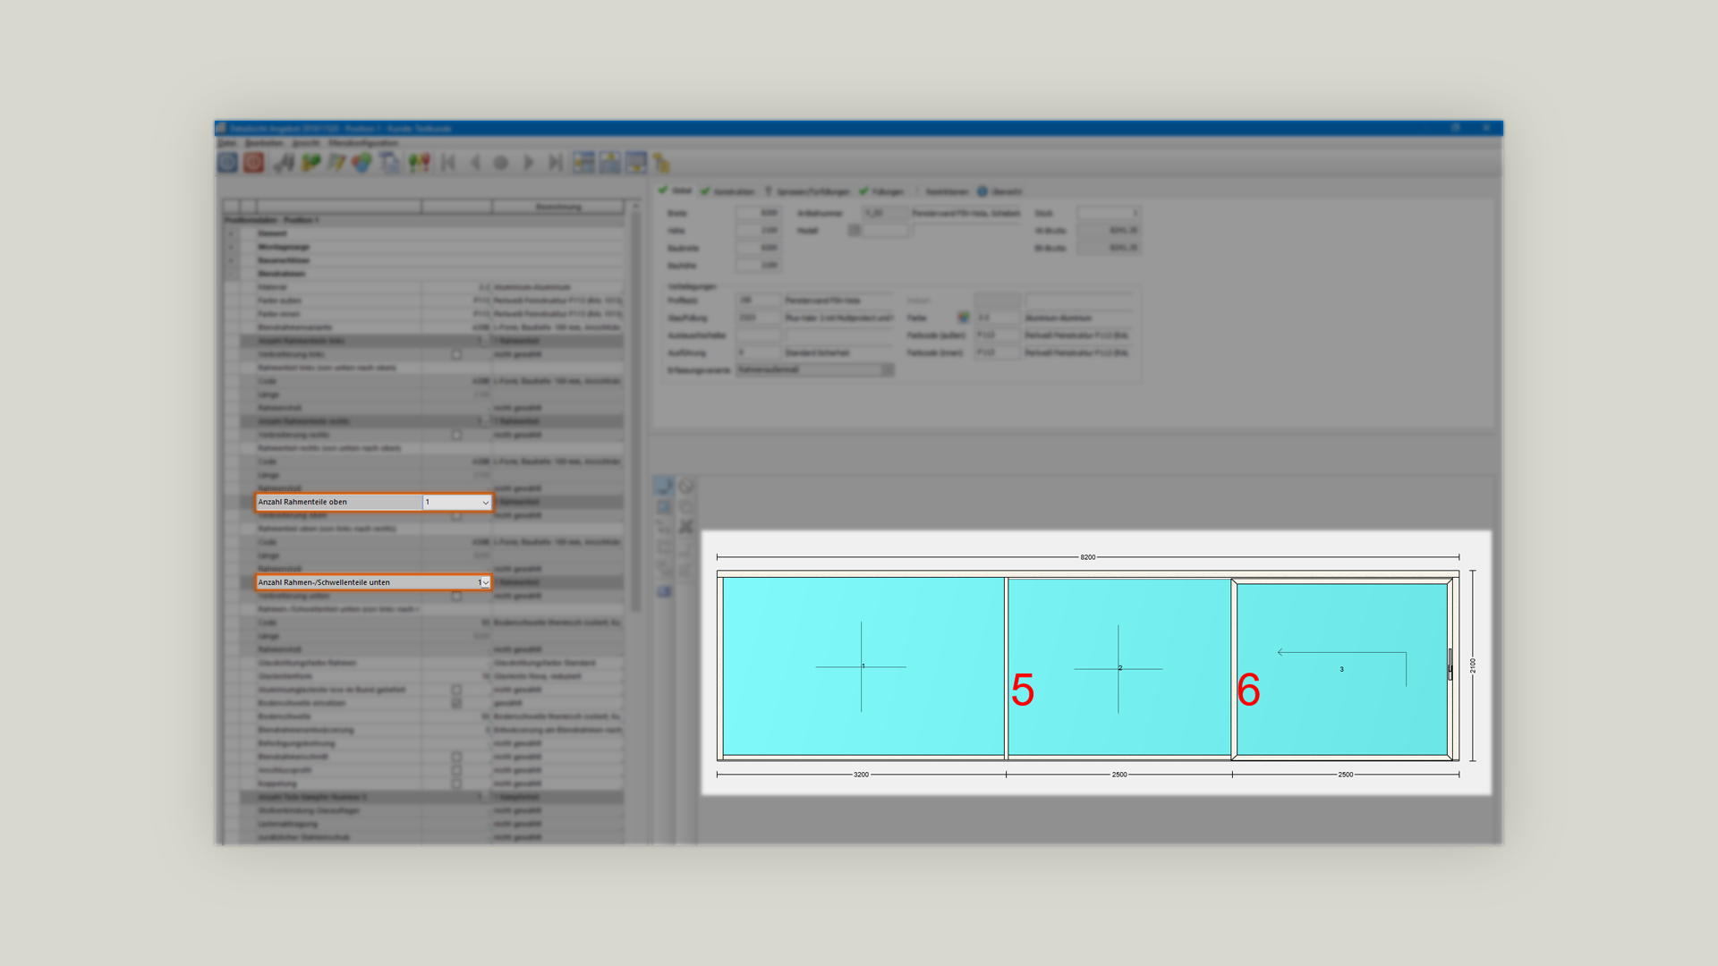1718x966 pixels.
Task: Click the 2500 dimension below pane 2
Action: pos(1119,775)
